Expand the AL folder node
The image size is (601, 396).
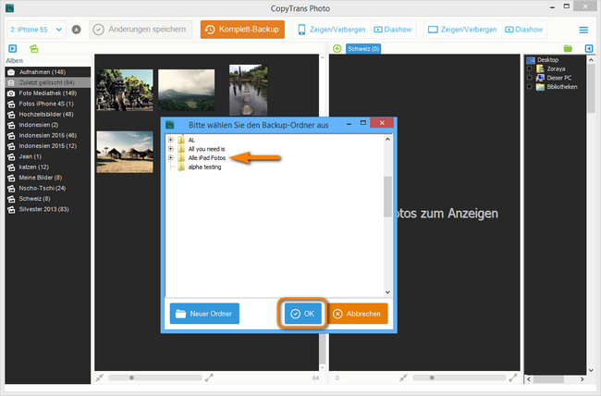coord(171,140)
